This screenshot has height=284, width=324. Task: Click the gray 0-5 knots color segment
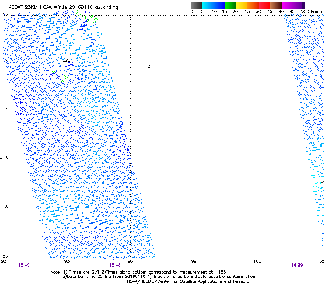[x=196, y=5]
